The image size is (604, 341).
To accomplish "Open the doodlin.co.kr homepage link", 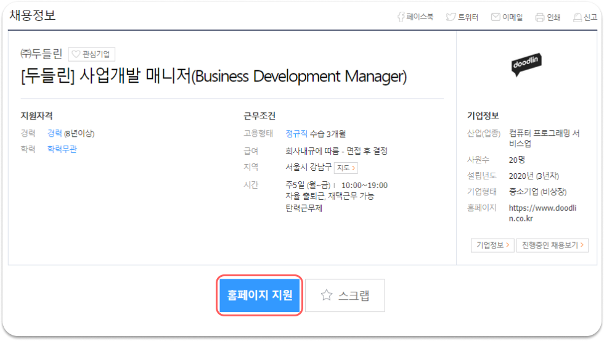I will click(542, 213).
